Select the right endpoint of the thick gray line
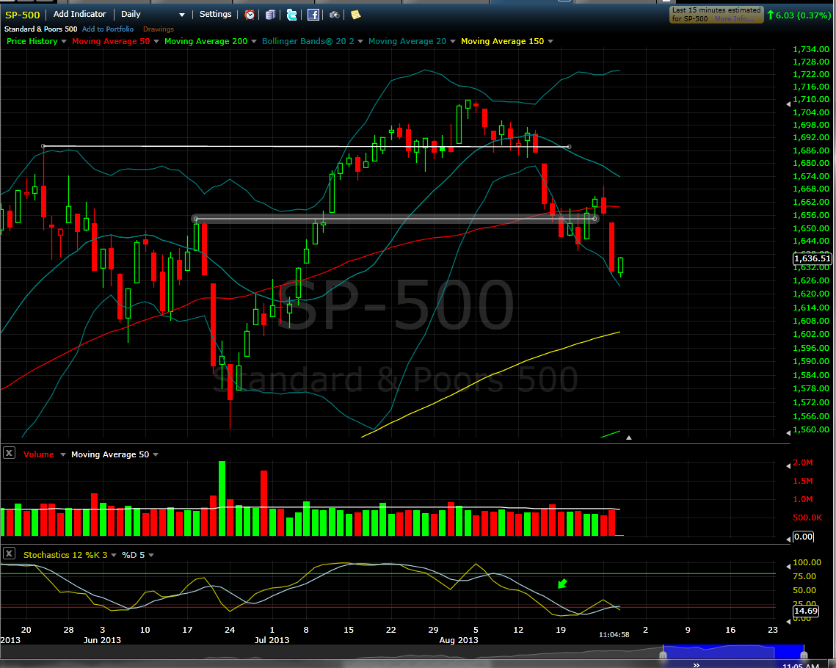The image size is (836, 668). pyautogui.click(x=595, y=219)
